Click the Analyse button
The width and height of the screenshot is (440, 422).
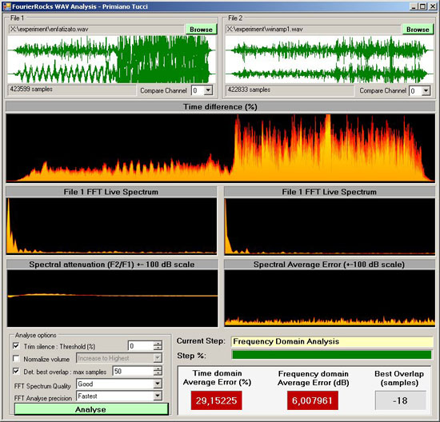91,409
